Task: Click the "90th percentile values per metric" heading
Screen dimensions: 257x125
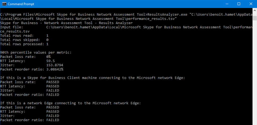Action: tap(36, 53)
